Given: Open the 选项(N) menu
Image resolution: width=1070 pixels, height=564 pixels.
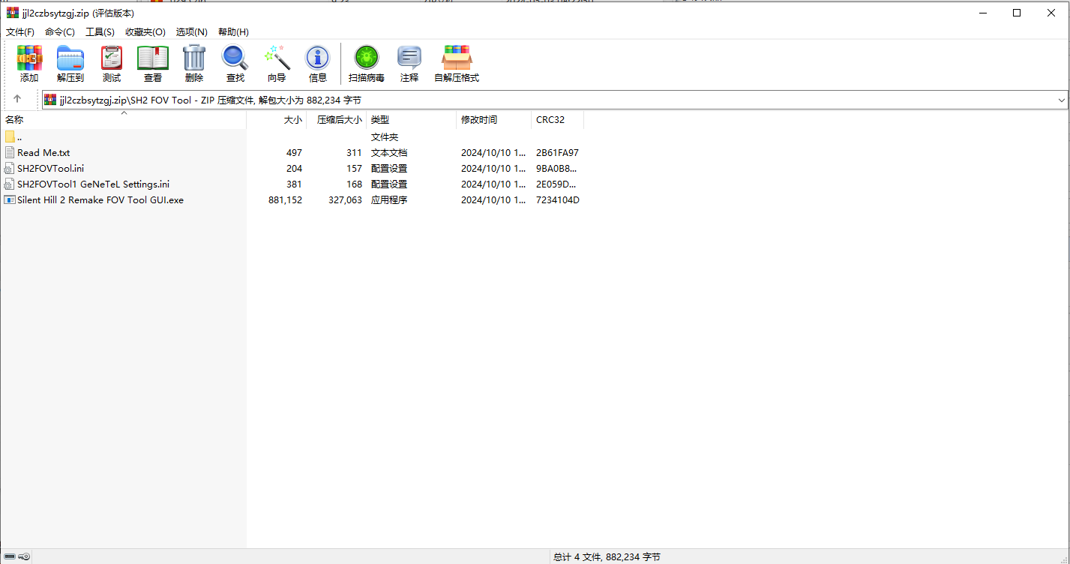Looking at the screenshot, I should 191,31.
